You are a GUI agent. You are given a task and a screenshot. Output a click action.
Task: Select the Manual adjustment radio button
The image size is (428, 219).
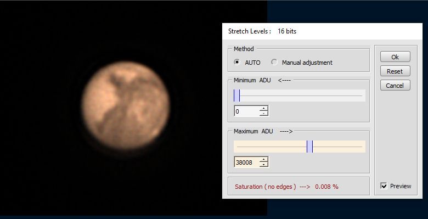(274, 62)
